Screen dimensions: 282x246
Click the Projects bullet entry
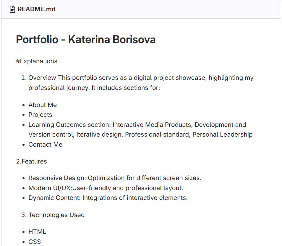coord(40,115)
